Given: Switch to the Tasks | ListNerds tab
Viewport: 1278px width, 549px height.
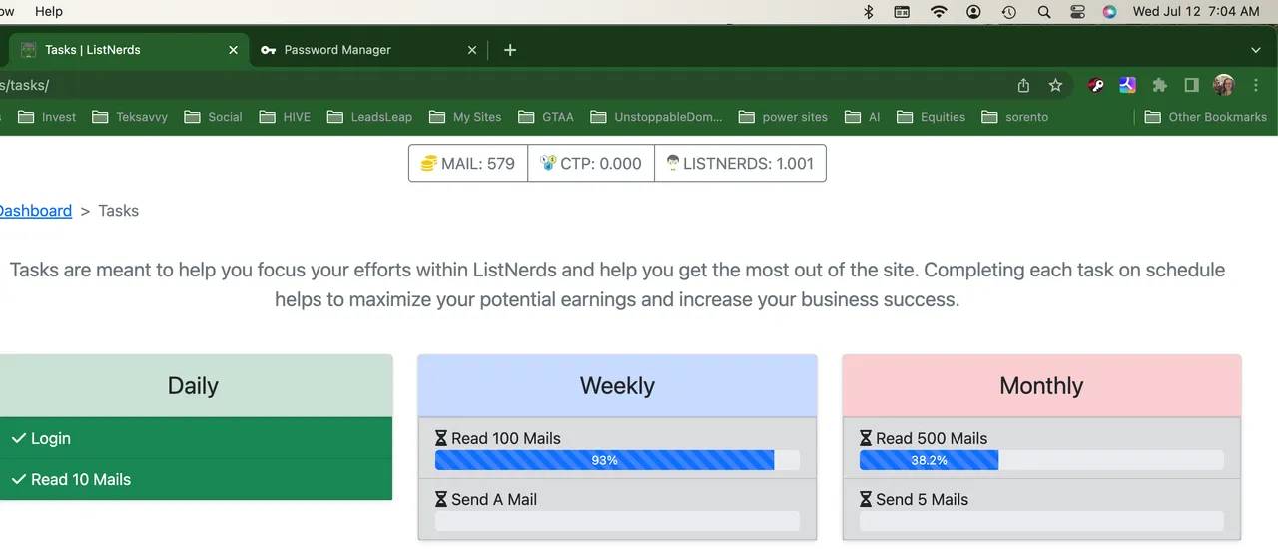Looking at the screenshot, I should click(129, 50).
